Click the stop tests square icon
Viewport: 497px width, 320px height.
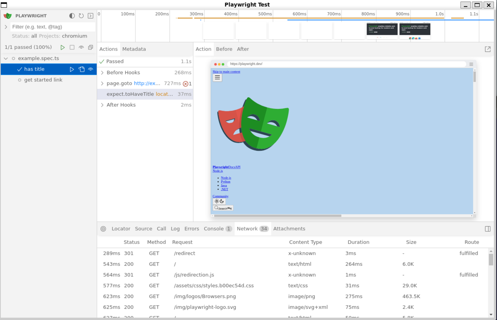(x=72, y=47)
